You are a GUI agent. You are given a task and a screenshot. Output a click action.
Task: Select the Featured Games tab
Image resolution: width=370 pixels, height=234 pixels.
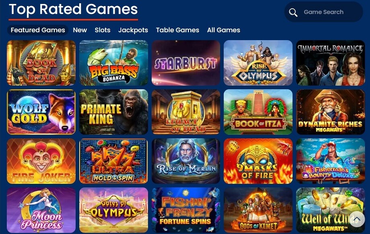(38, 30)
